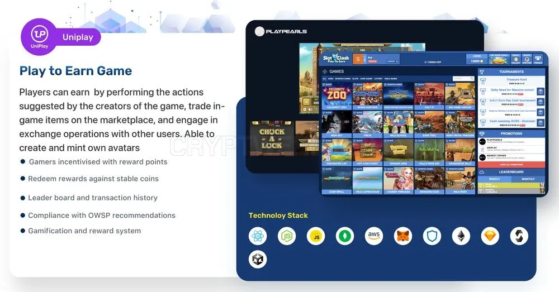Click the Collect coin icon
The height and width of the screenshot is (292, 559).
click(x=516, y=59)
